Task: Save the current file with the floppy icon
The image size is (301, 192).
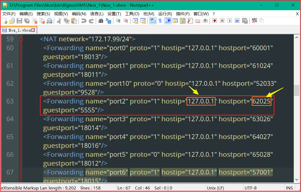Action: (x=19, y=21)
